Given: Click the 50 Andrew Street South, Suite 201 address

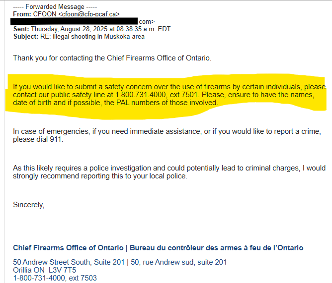Looking at the screenshot, I should (x=69, y=262).
